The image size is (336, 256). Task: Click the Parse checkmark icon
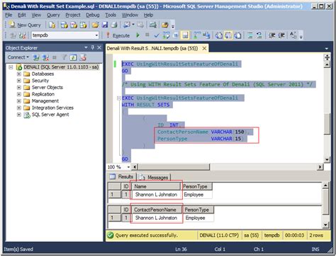[x=157, y=35]
